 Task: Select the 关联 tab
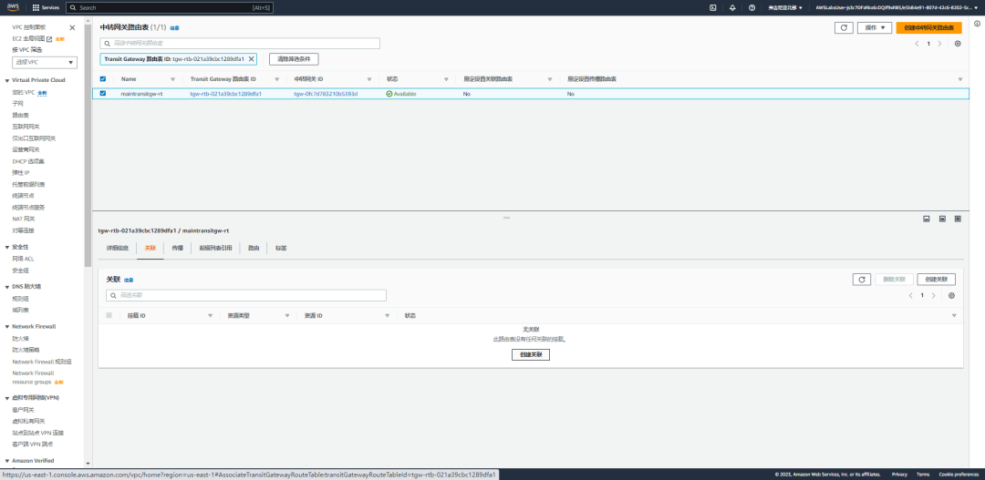(150, 249)
